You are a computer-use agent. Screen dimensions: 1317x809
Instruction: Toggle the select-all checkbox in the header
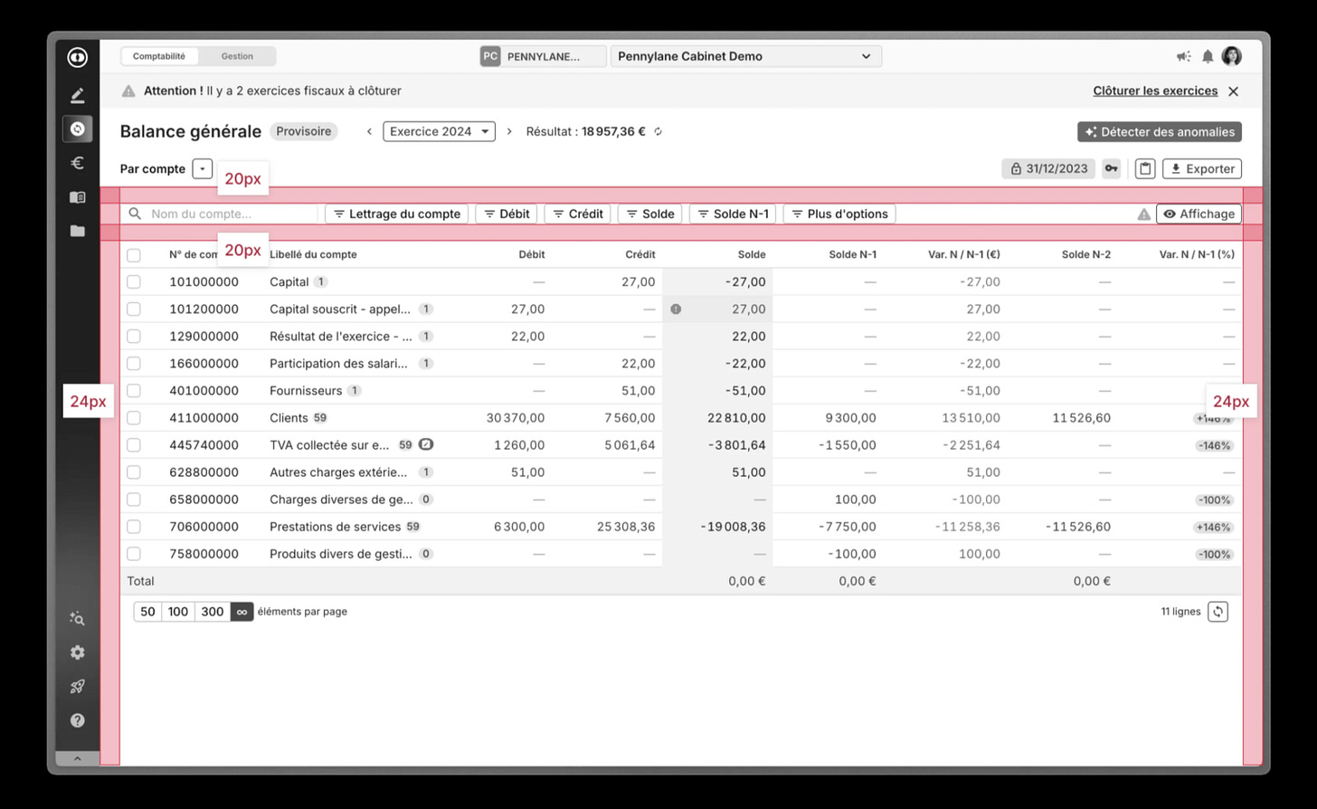coord(134,255)
